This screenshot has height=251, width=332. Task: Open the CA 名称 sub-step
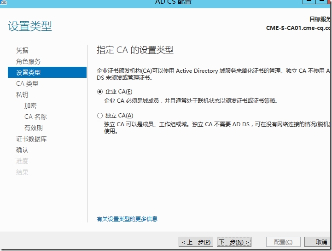pos(35,117)
